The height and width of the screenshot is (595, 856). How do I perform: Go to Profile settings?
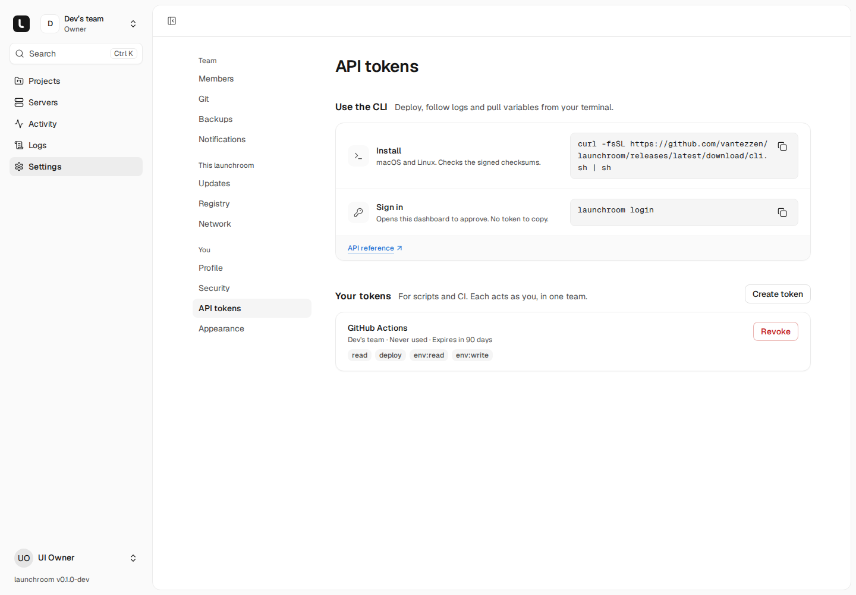click(x=252, y=268)
